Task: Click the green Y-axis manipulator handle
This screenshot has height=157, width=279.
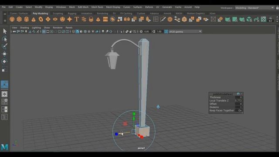Action: 134,113
